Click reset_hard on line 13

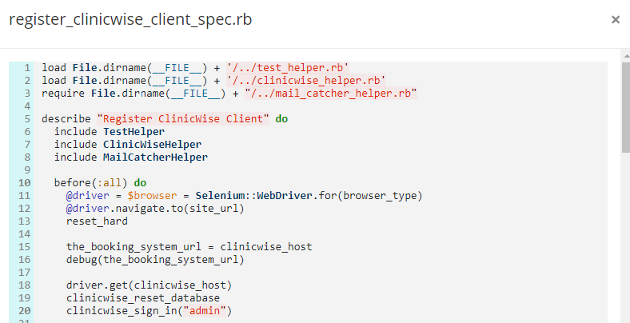(97, 221)
